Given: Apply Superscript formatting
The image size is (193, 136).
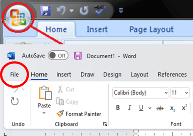Looking at the screenshot, I should 184,107.
